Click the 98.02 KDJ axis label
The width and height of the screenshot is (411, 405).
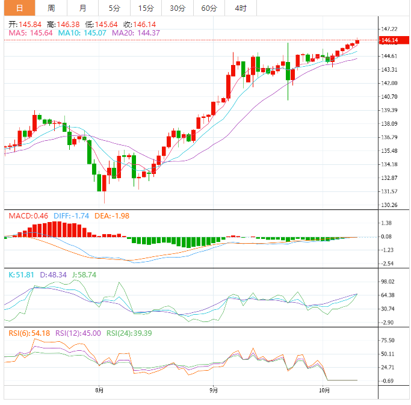[x=388, y=282]
